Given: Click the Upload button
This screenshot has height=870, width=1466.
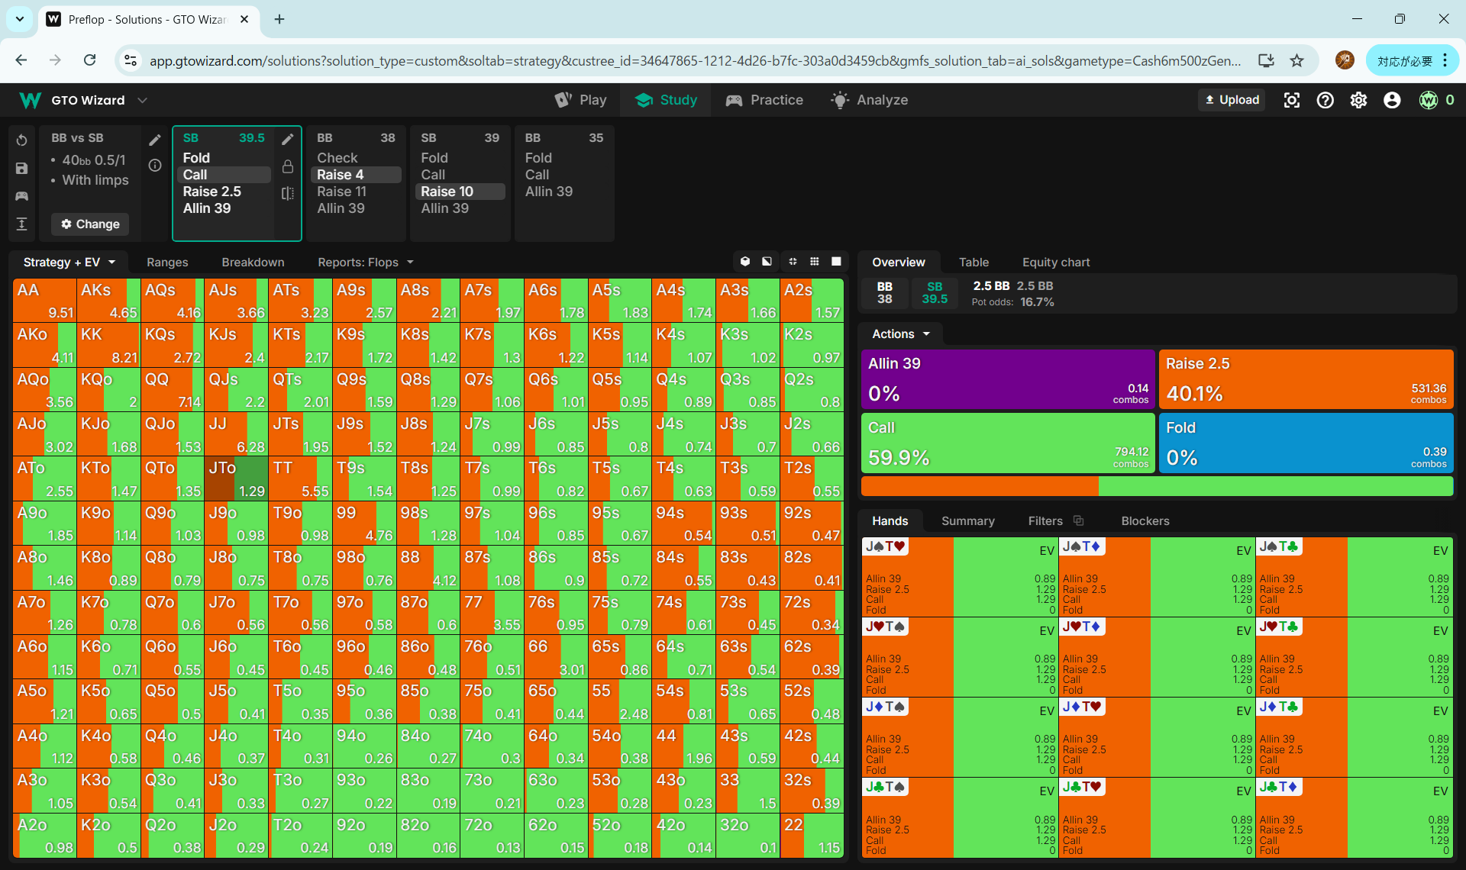Looking at the screenshot, I should pos(1232,100).
